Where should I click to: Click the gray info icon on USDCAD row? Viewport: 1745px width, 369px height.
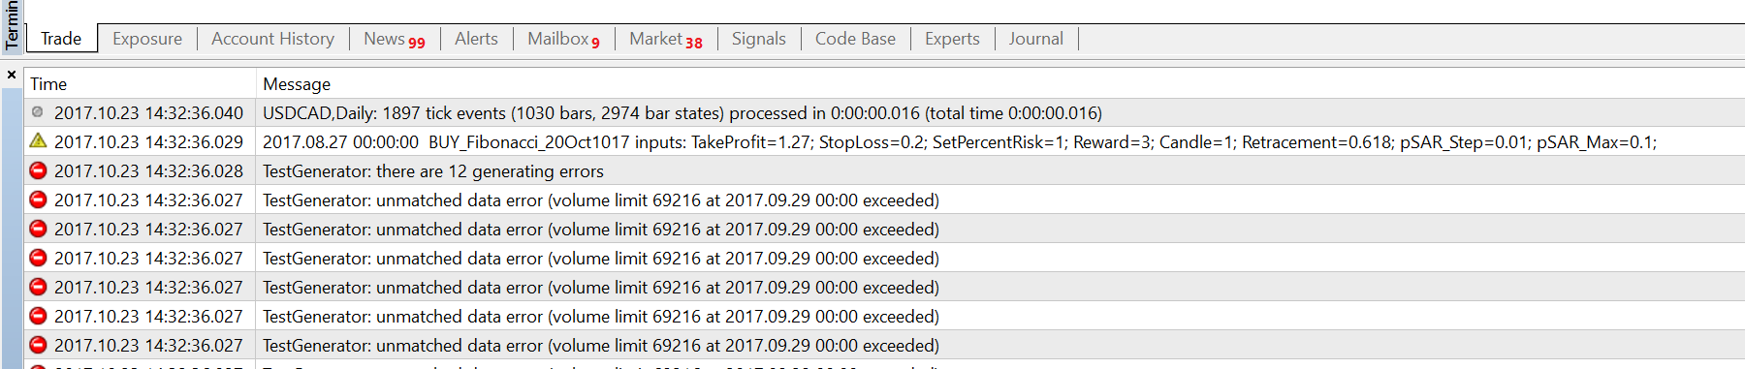pyautogui.click(x=38, y=112)
